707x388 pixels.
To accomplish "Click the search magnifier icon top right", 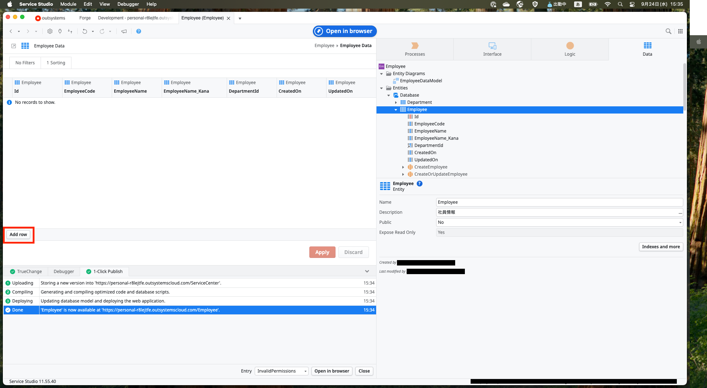I will (668, 31).
